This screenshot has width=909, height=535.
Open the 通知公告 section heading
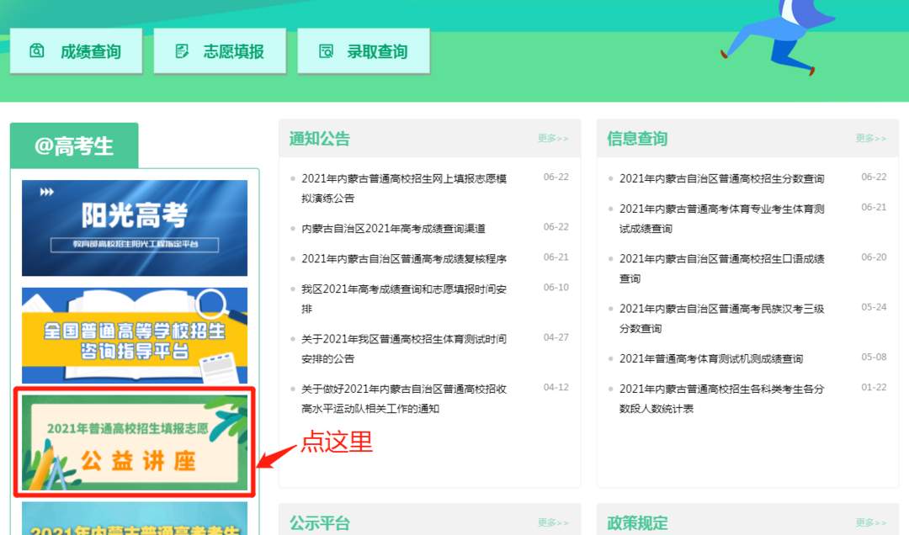point(320,139)
